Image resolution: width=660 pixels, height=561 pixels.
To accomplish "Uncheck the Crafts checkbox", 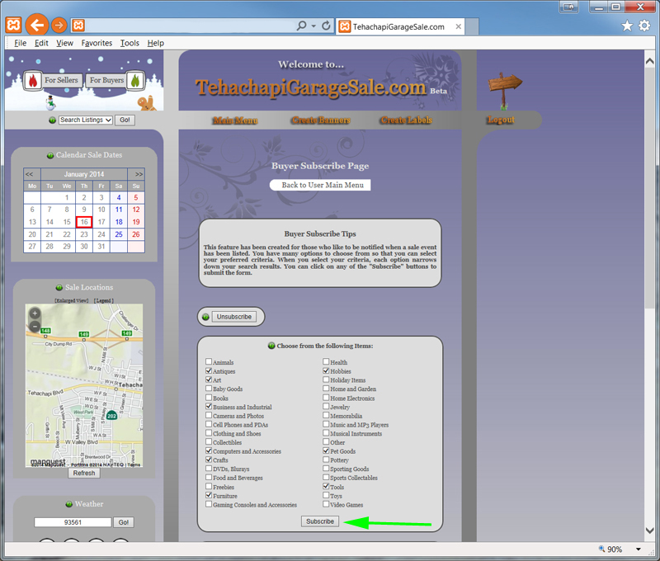I will 209,460.
